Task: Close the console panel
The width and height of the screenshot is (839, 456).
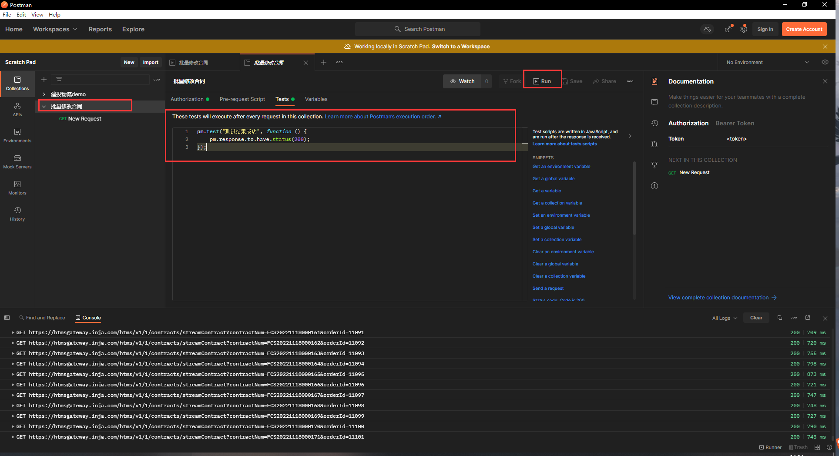Action: 825,318
